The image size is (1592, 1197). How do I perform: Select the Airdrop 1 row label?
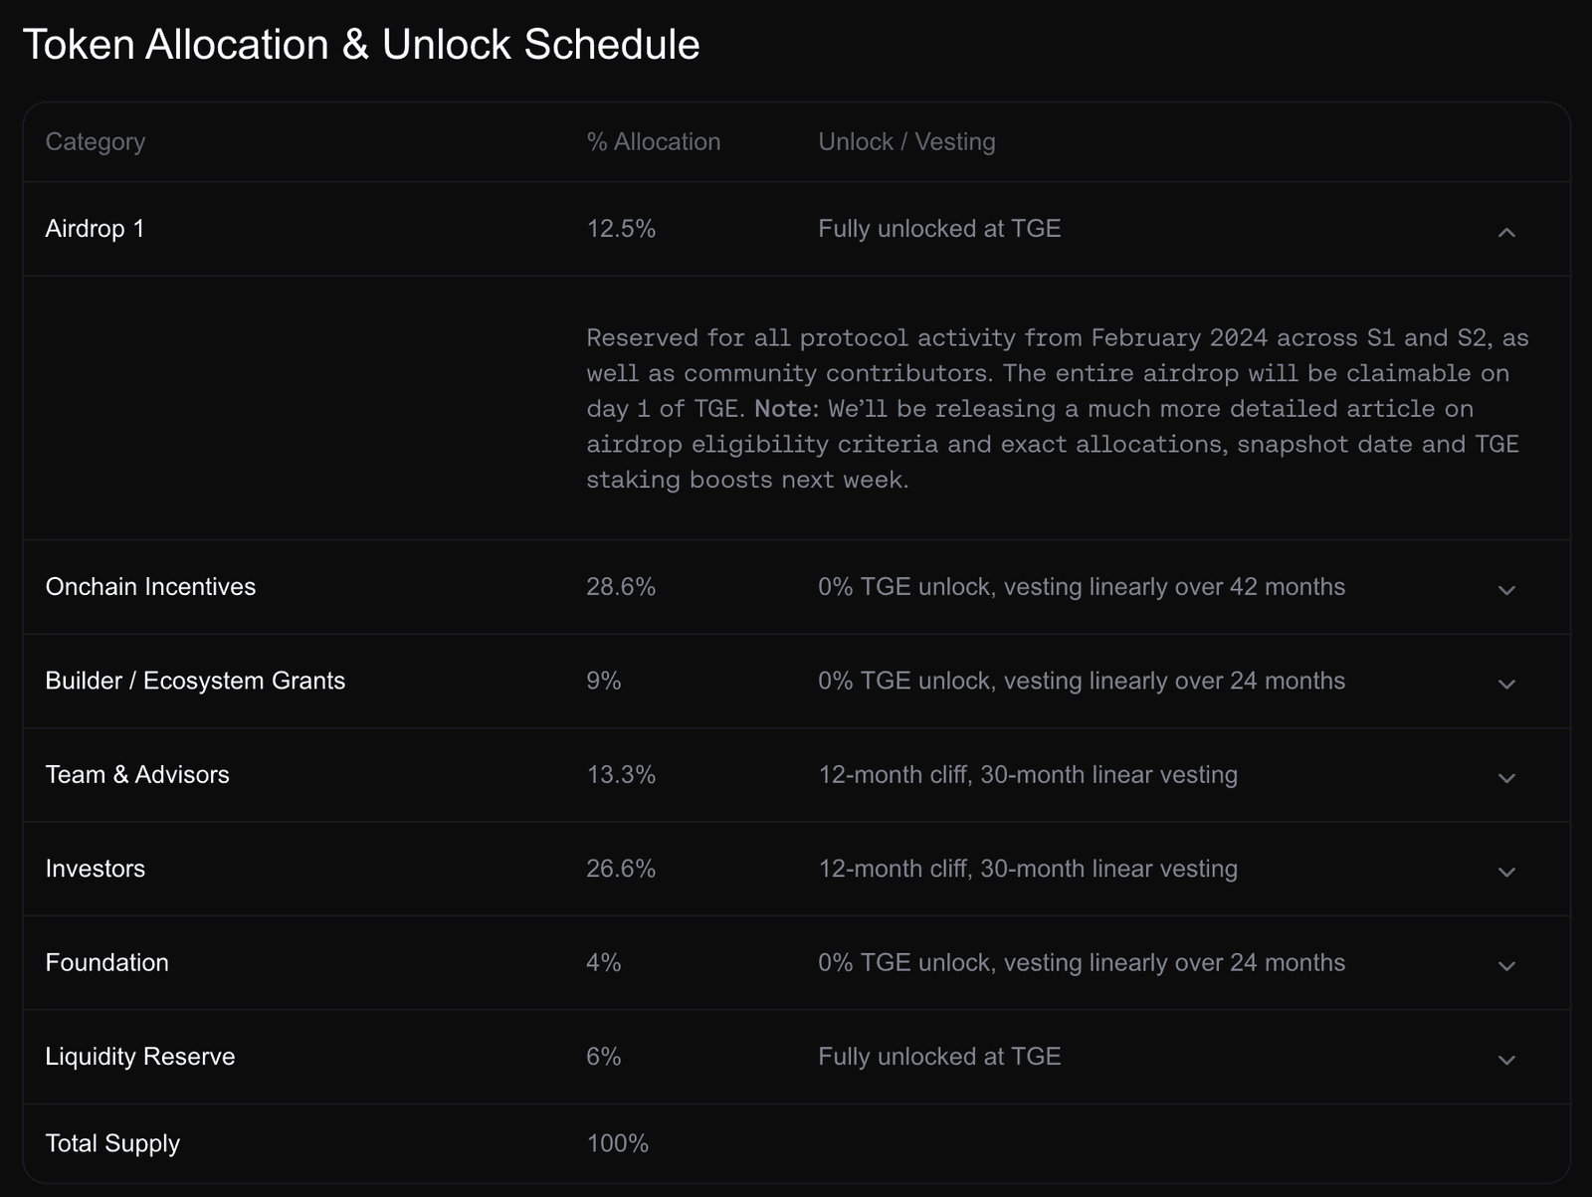click(x=95, y=229)
